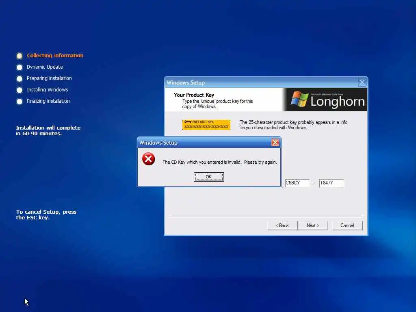Click the 'Installing Windows' step text
The image size is (416, 312).
47,90
